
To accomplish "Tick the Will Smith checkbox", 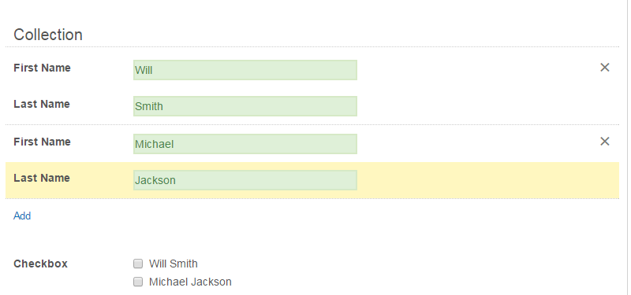I will (x=138, y=264).
